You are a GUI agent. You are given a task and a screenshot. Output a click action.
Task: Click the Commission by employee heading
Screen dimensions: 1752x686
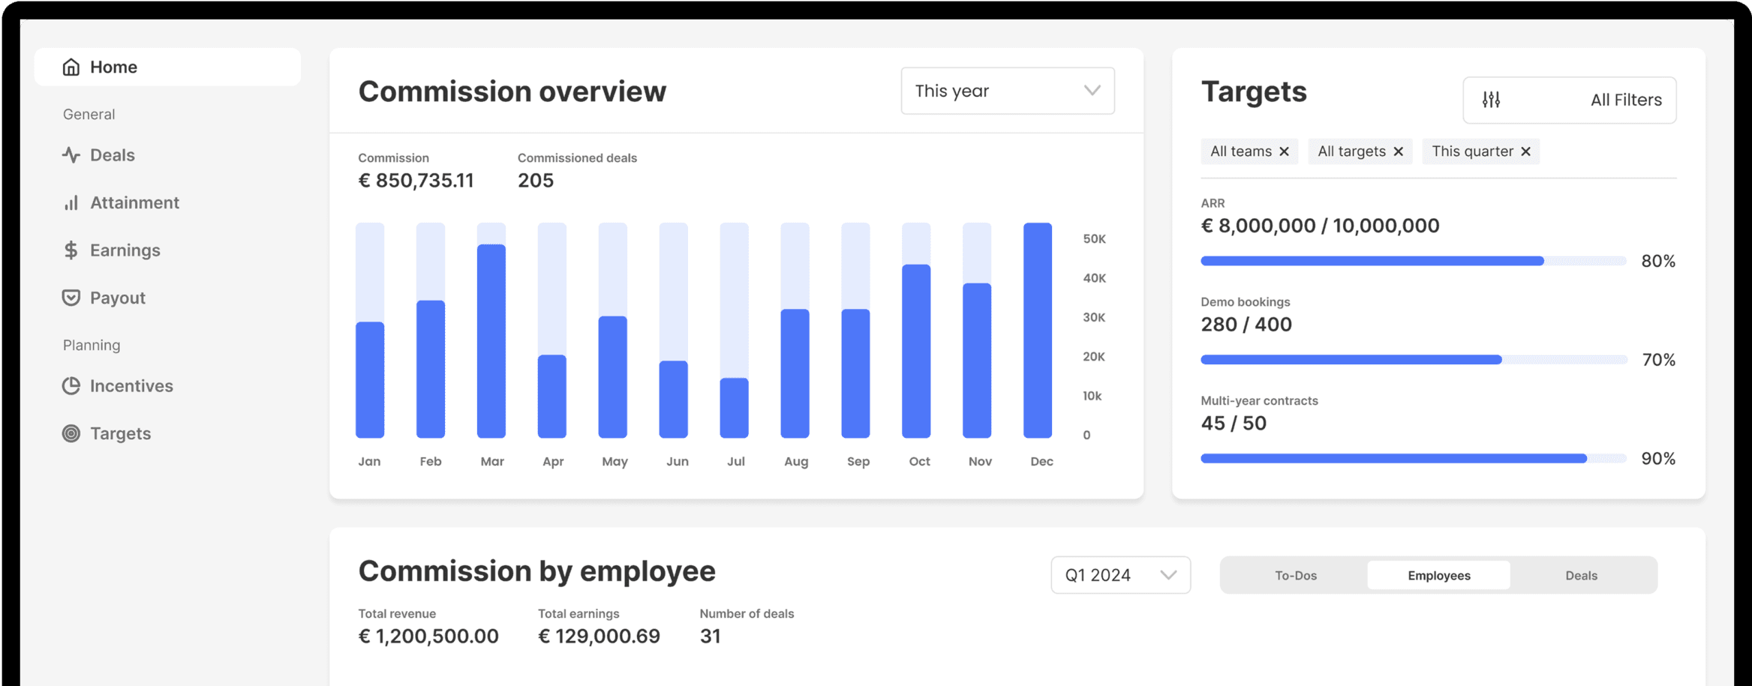click(536, 571)
